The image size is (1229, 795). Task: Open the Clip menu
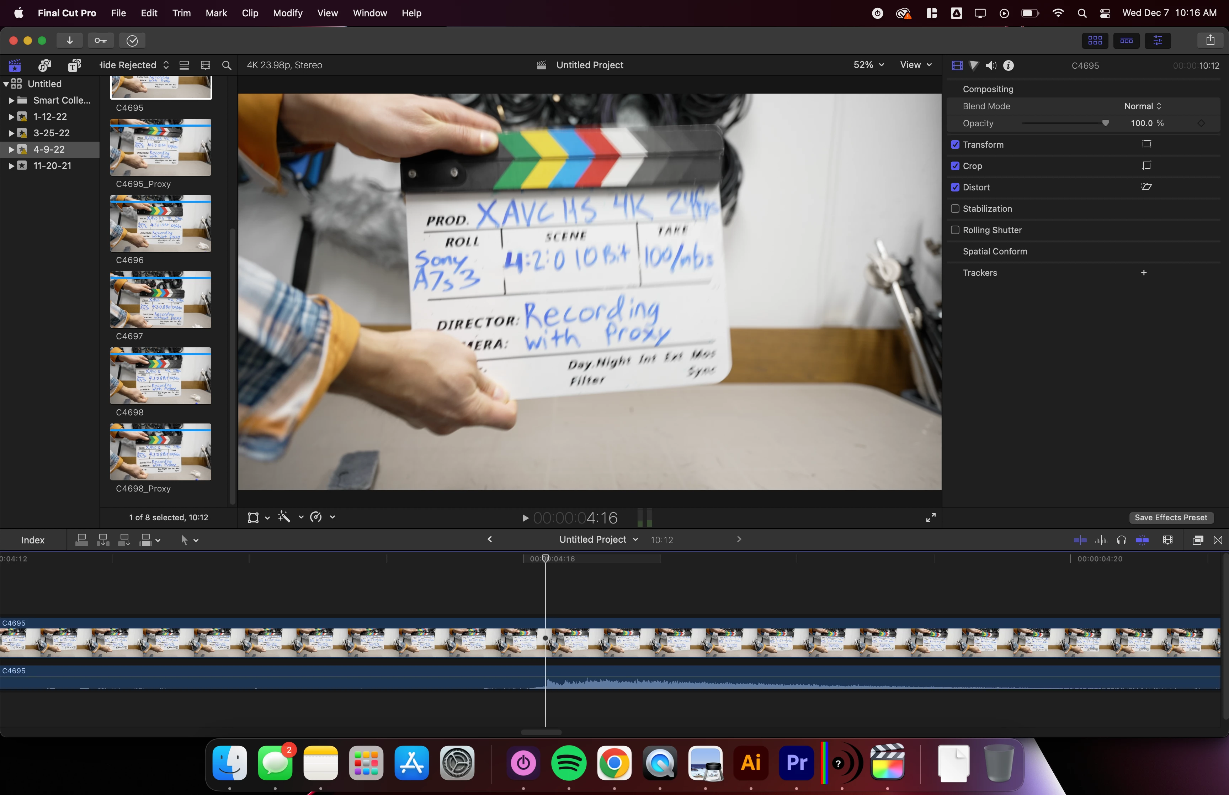click(x=250, y=13)
